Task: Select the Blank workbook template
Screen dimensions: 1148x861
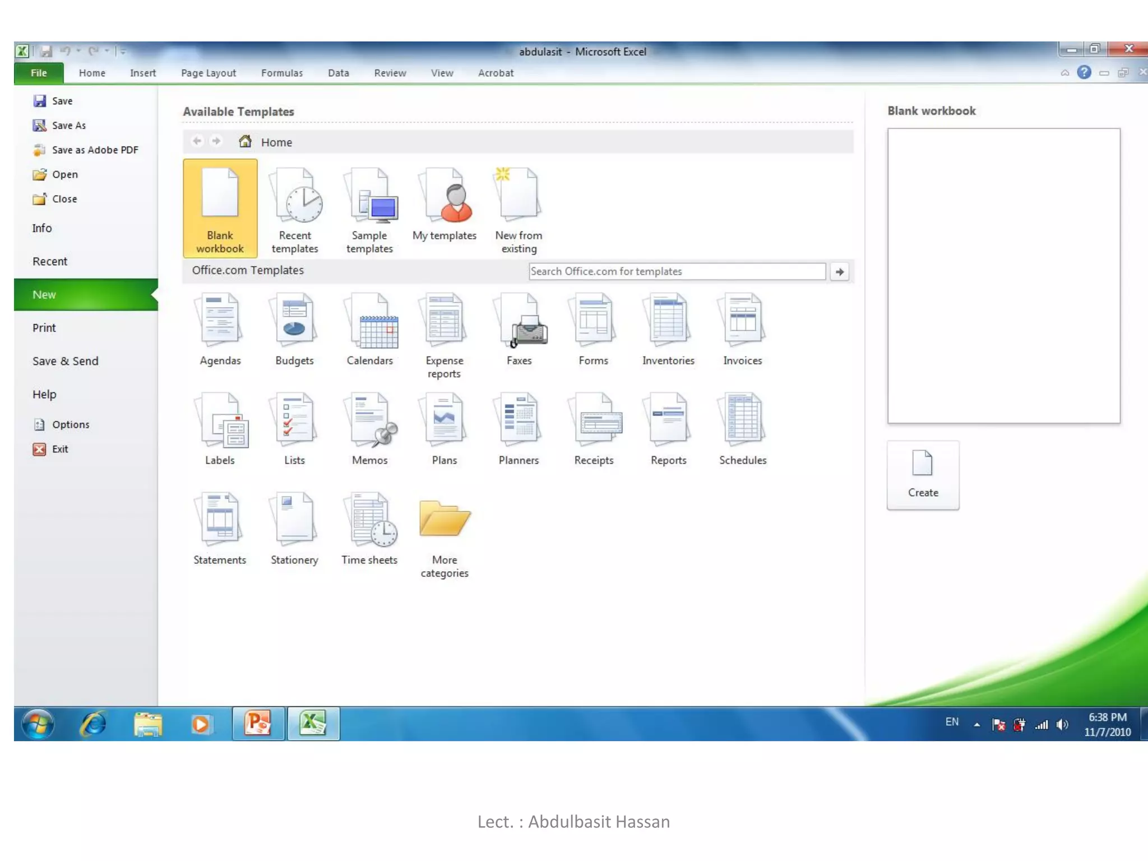Action: (220, 207)
